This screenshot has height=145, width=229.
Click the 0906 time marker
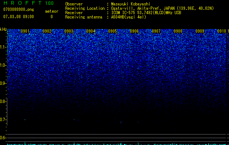(134, 31)
